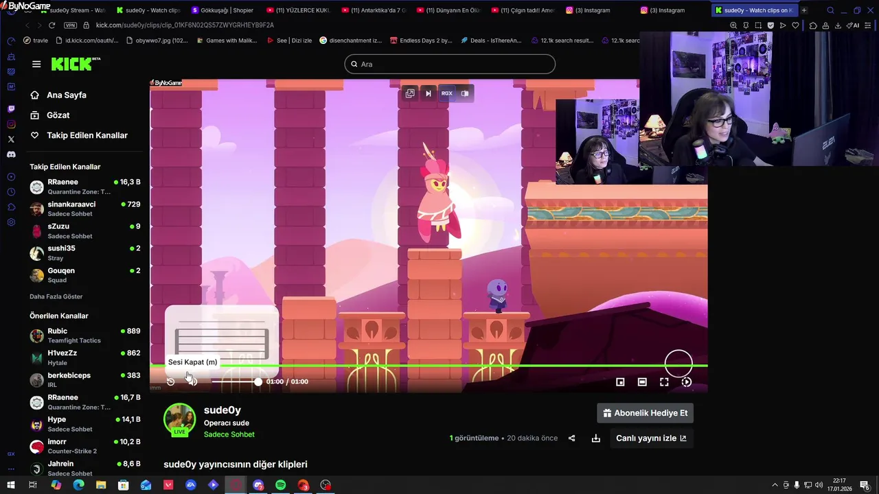The height and width of the screenshot is (494, 879).
Task: Click the green clip progress bar
Action: [429, 366]
